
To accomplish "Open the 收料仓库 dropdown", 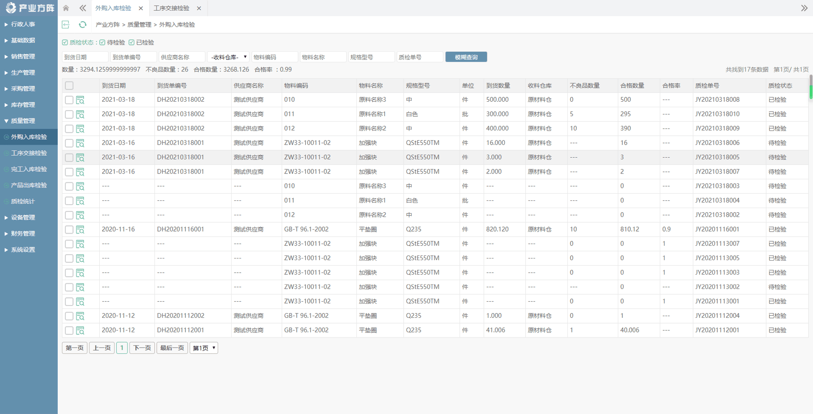I will click(228, 57).
